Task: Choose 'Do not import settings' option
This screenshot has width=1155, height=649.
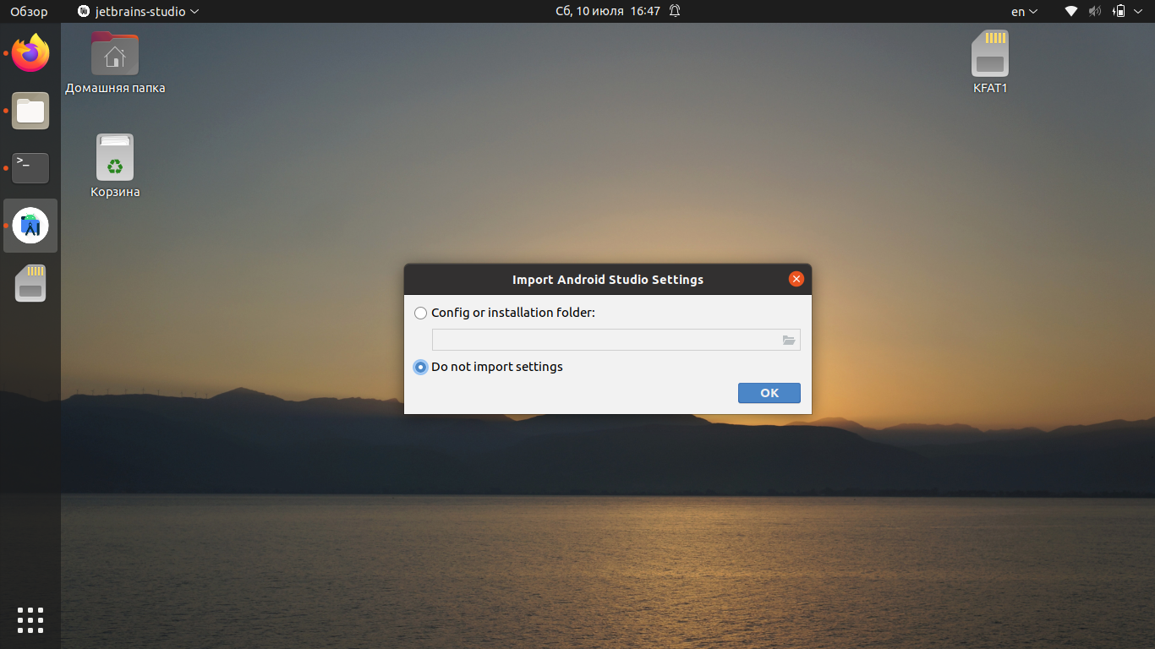Action: click(x=420, y=368)
